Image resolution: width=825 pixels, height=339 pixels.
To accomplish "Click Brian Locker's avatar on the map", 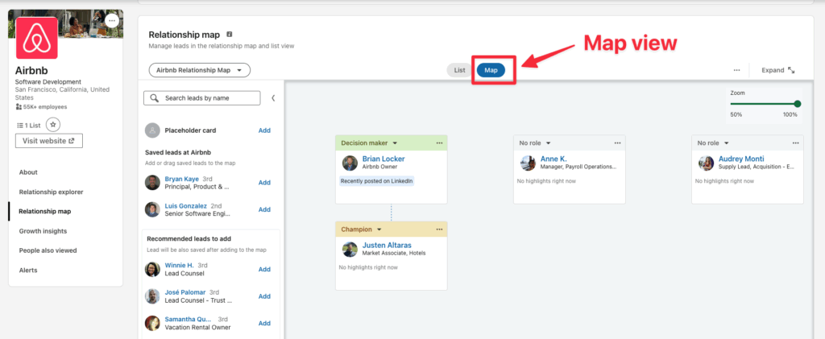I will pos(350,163).
